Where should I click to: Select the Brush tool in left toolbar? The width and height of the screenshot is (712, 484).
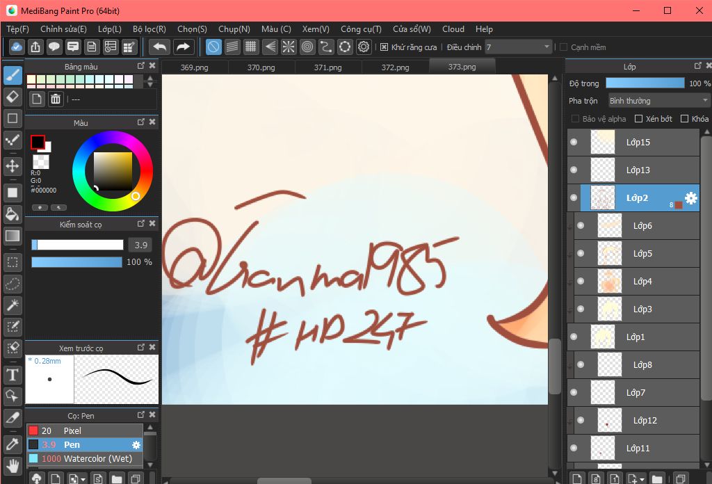pos(13,75)
